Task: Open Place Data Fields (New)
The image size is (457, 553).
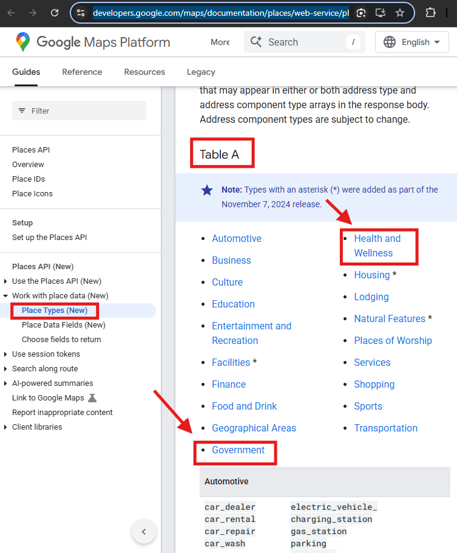Action: 64,325
